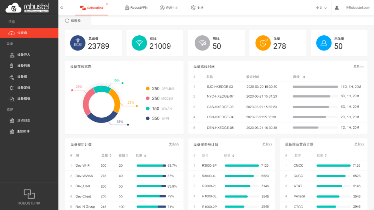Sort offline time table by 离线 column
This screenshot has height=210, width=374.
pyautogui.click(x=304, y=77)
